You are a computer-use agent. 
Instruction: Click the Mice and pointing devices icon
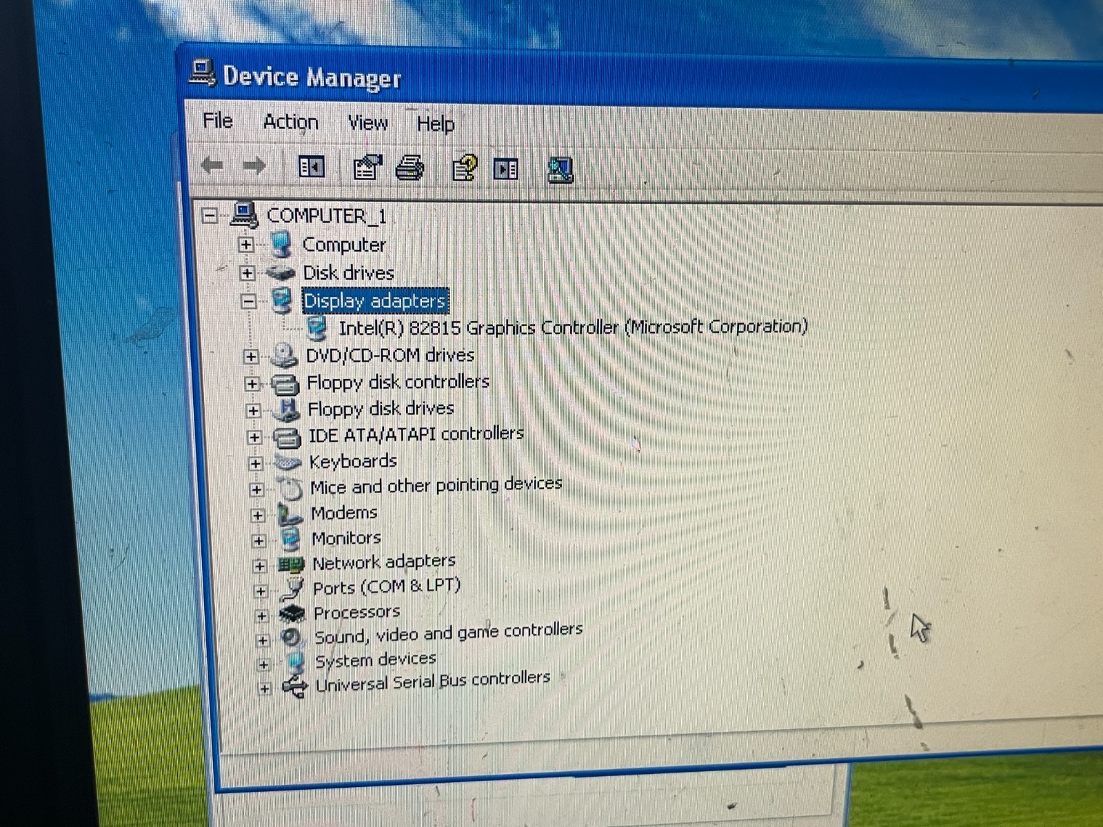[x=290, y=489]
